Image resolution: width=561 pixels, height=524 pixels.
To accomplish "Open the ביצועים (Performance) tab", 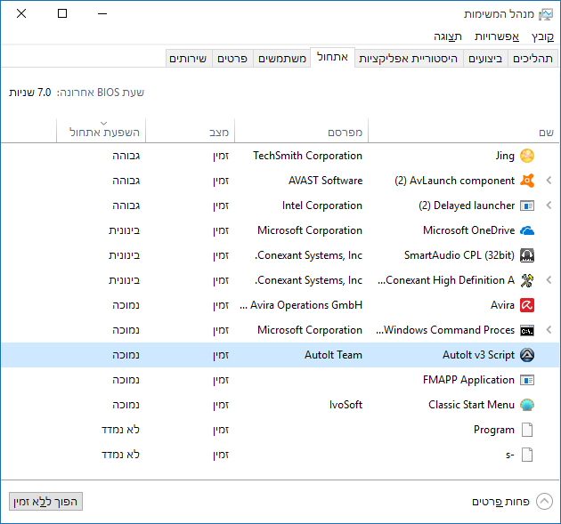I will 486,59.
